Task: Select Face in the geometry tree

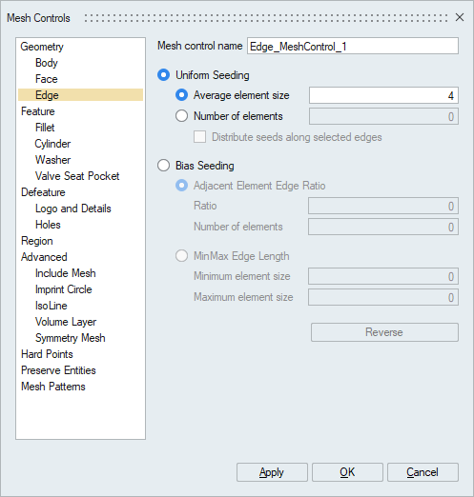Action: 47,79
